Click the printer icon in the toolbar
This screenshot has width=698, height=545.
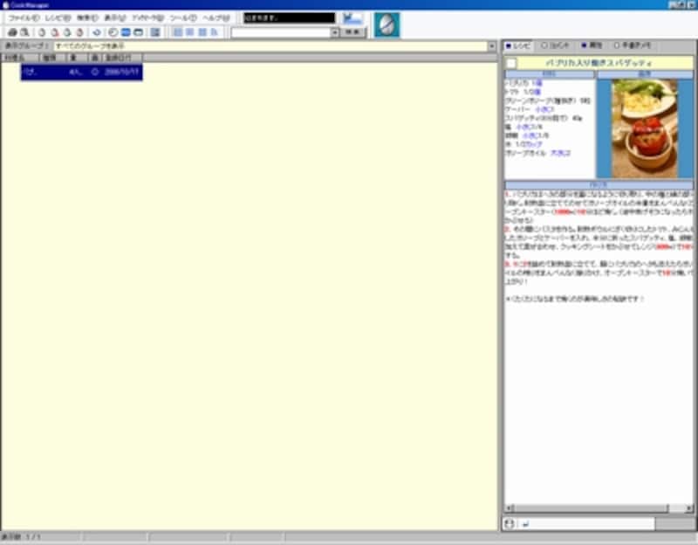[11, 32]
